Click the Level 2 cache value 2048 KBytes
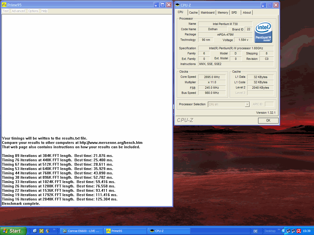 [260, 88]
